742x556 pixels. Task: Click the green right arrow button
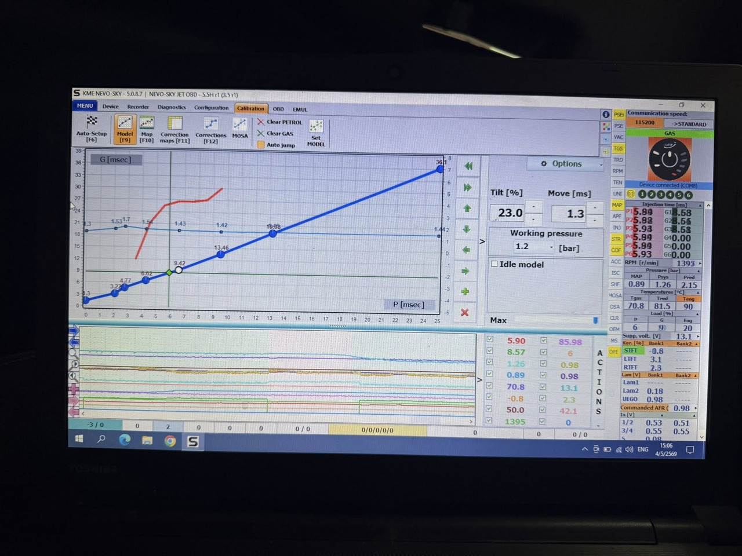point(465,270)
